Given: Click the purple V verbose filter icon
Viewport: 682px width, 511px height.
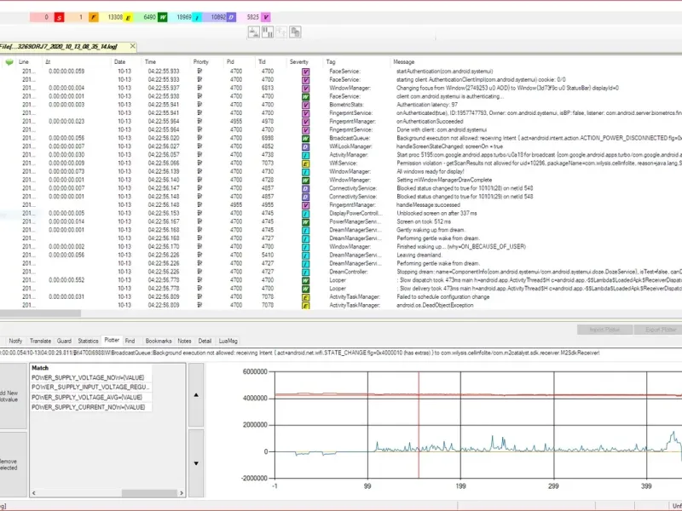Looking at the screenshot, I should 267,17.
